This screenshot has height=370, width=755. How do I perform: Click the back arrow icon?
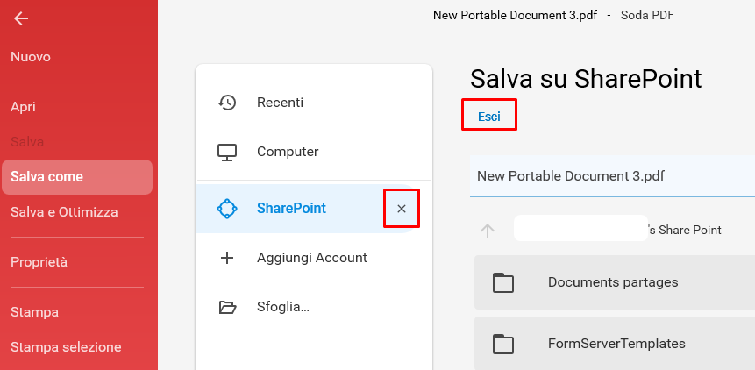21,18
